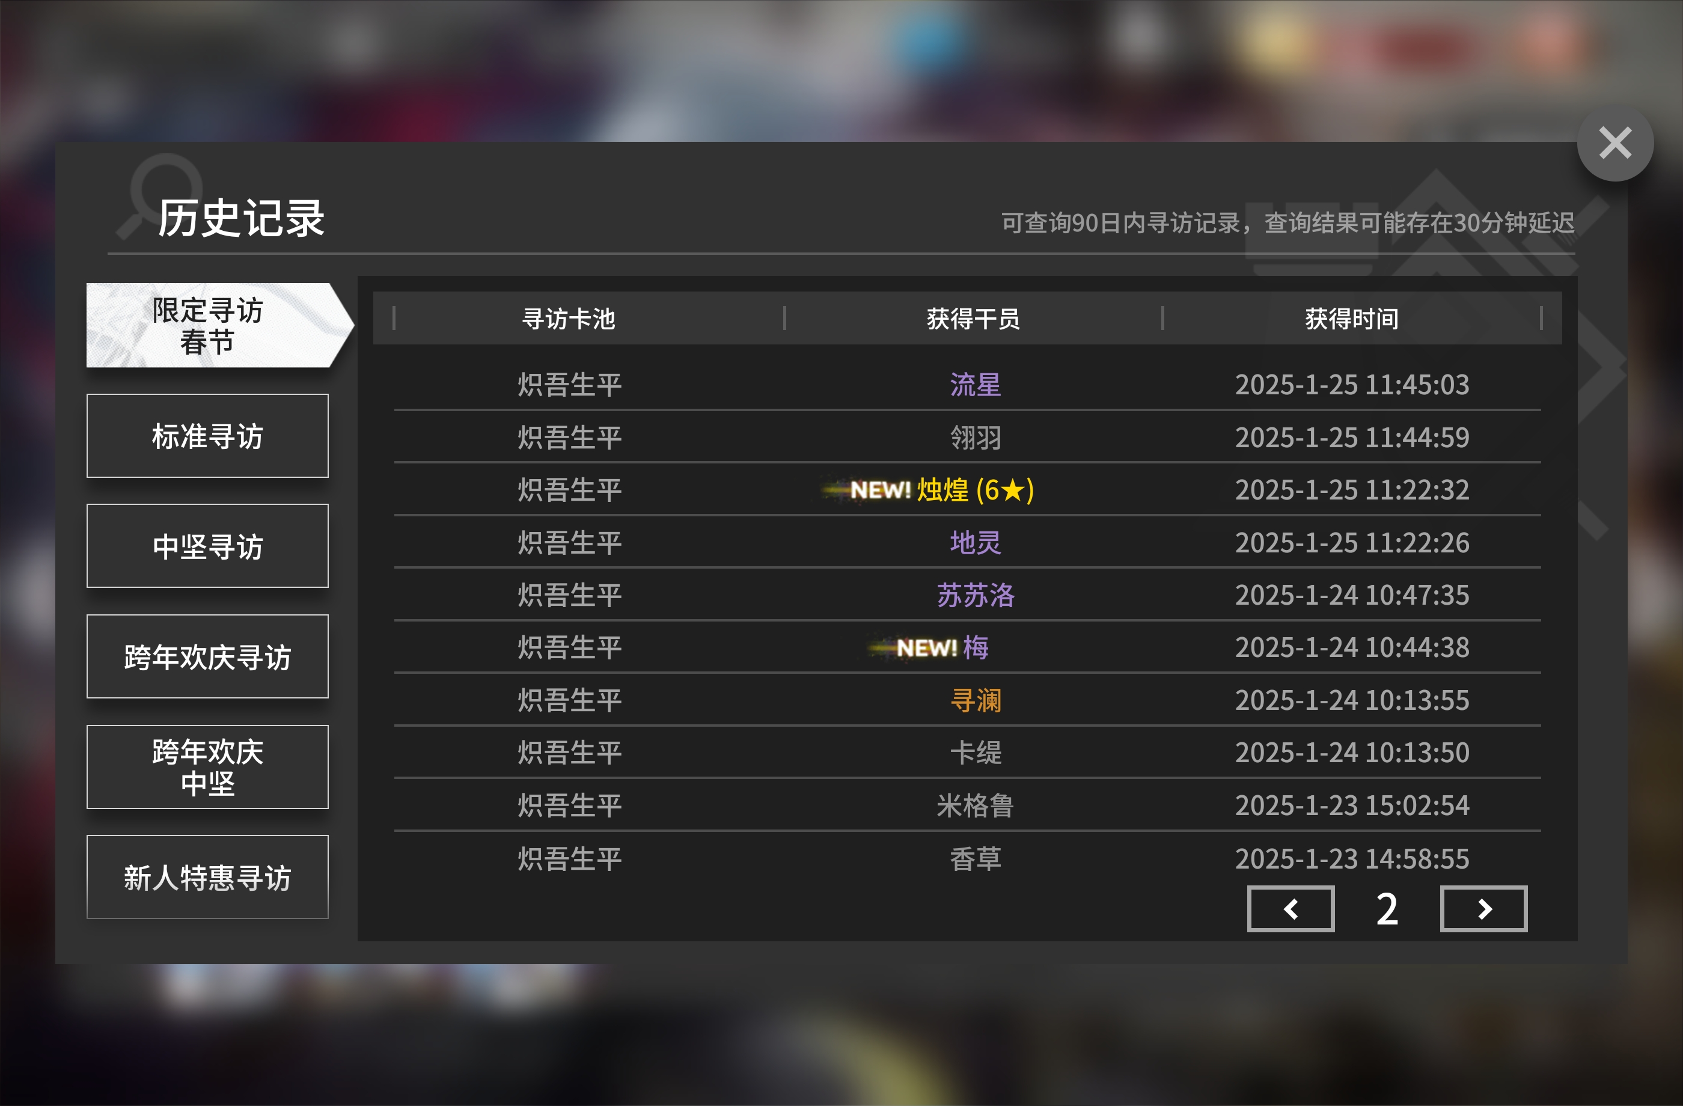This screenshot has height=1106, width=1683.
Task: Select operator 米格鲁 in the list
Action: [x=975, y=805]
